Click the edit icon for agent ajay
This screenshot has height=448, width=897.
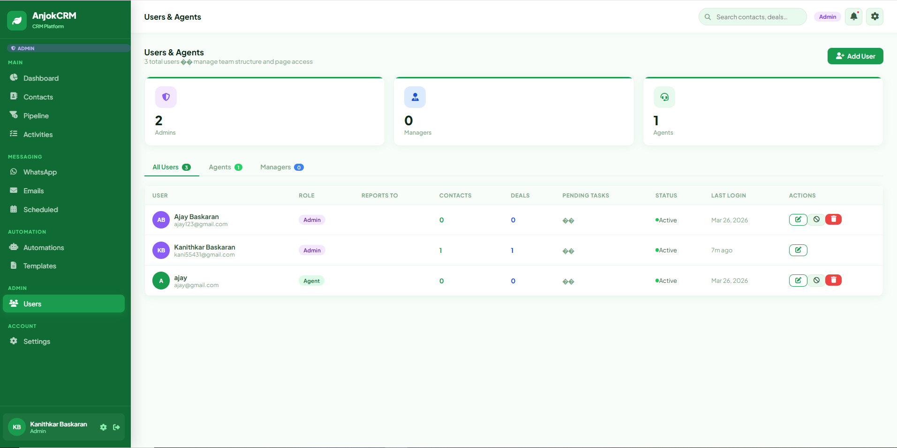(x=798, y=281)
